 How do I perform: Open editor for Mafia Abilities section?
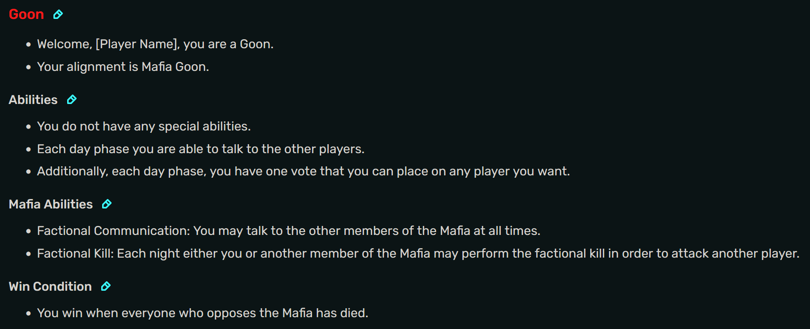107,204
